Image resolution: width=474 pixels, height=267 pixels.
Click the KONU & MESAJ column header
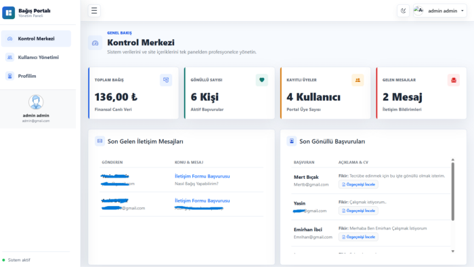[189, 163]
